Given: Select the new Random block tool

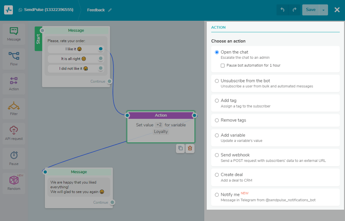Looking at the screenshot, I should [14, 183].
